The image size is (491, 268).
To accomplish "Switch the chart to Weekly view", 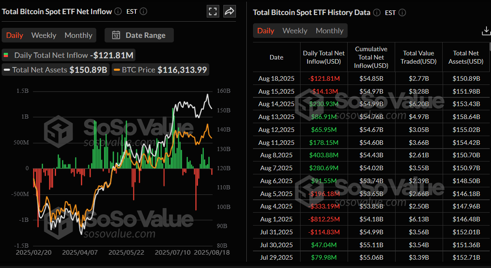I will click(43, 35).
